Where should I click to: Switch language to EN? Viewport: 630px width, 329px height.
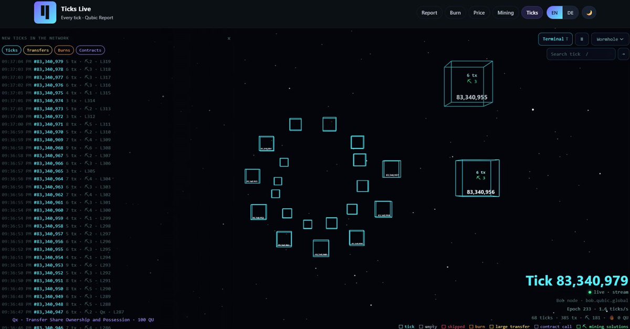(x=555, y=13)
